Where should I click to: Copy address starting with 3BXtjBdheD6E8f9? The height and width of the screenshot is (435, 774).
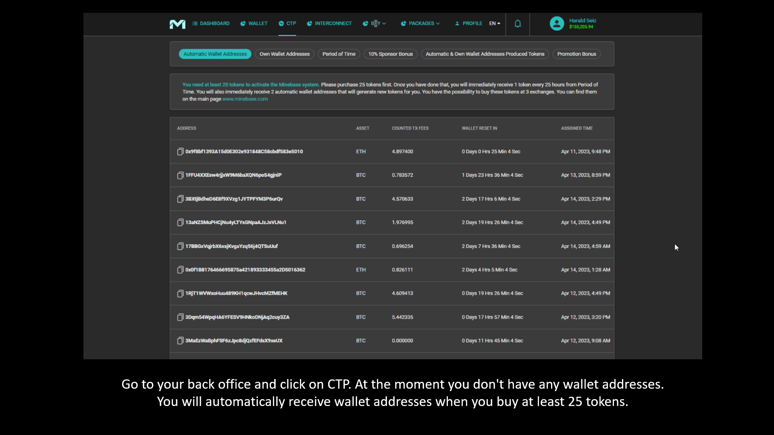(180, 199)
